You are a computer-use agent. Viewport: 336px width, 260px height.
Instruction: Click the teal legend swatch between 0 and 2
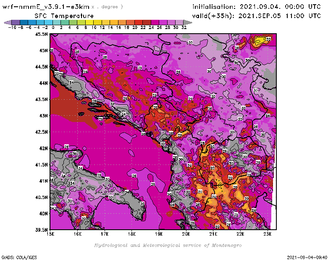[57, 23]
